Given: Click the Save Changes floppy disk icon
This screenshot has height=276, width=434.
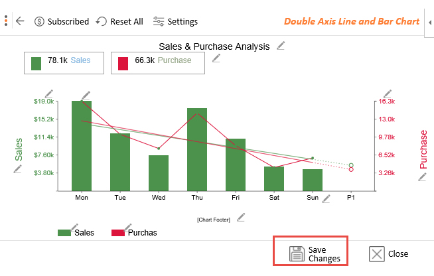Looking at the screenshot, I should coord(297,254).
